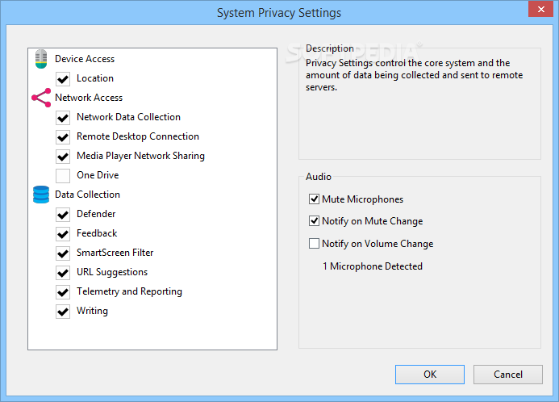Click the Network Access share icon
Screen dimensions: 559x402
pyautogui.click(x=41, y=98)
